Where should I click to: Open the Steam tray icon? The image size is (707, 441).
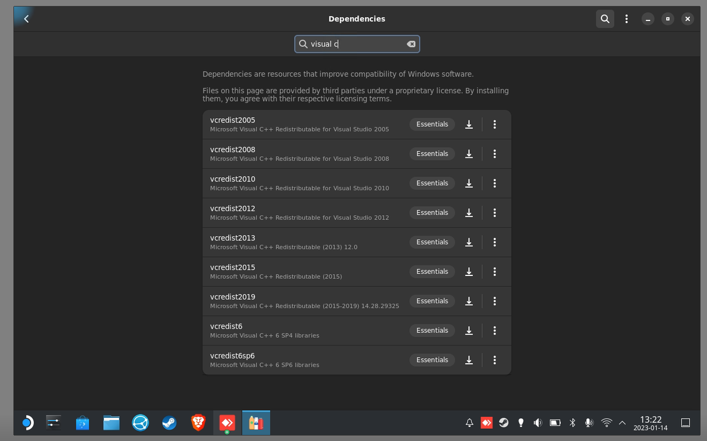504,423
